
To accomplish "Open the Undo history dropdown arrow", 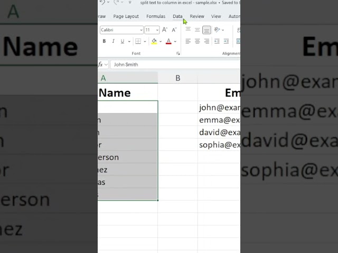I will (x=108, y=2).
